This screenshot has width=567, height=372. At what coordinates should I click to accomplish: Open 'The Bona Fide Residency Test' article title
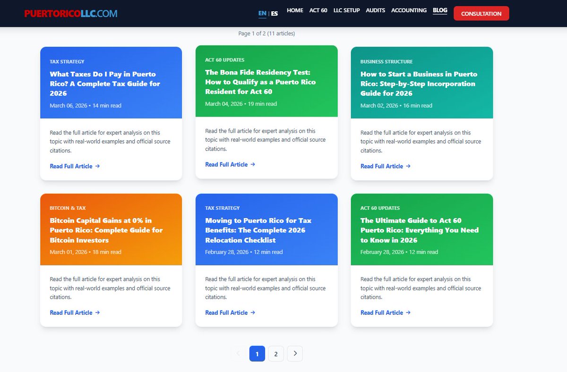[x=260, y=82]
